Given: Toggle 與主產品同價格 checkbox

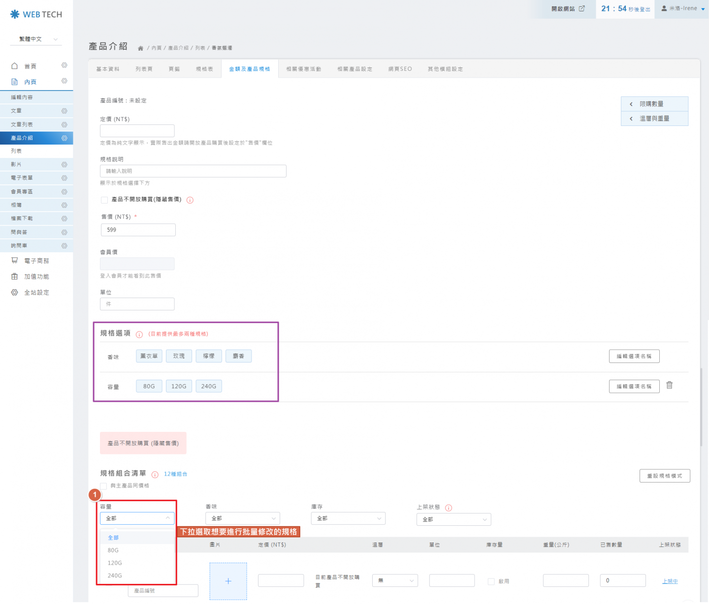Looking at the screenshot, I should pos(104,486).
